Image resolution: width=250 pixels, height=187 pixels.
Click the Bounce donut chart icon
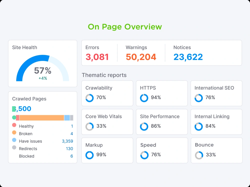click(x=199, y=155)
